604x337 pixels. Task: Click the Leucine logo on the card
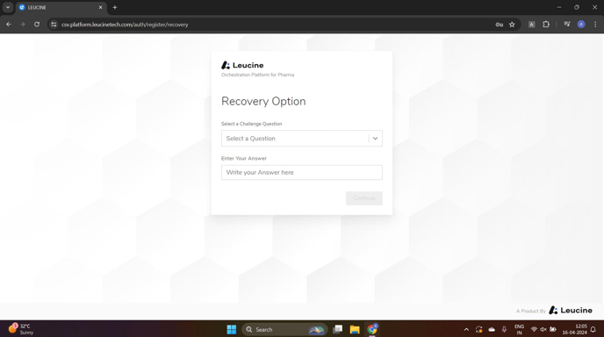click(242, 65)
